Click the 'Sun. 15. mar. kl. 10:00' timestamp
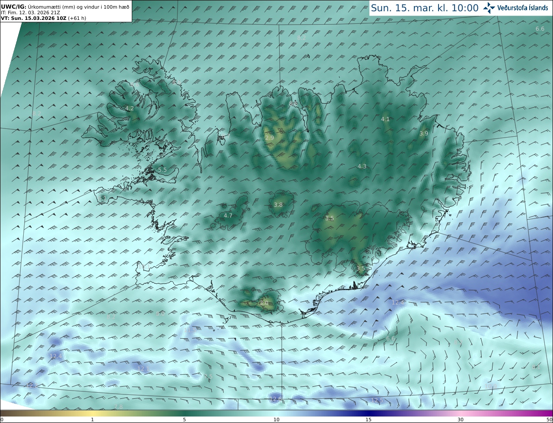Screen dimensions: 553x423 click(x=425, y=8)
